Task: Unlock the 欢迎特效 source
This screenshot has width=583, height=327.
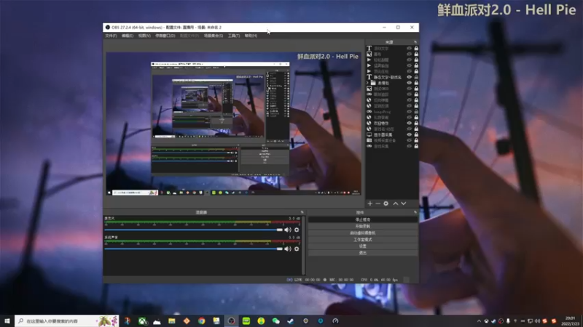Action: tap(416, 123)
